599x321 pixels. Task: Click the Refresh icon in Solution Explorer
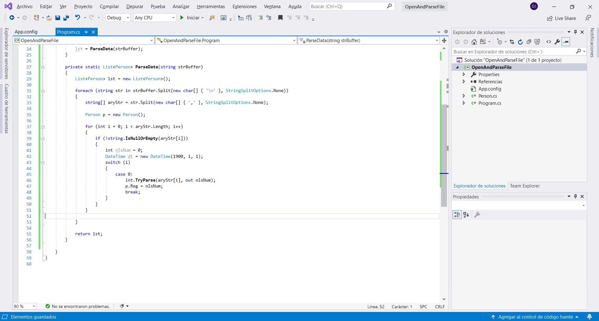point(520,42)
